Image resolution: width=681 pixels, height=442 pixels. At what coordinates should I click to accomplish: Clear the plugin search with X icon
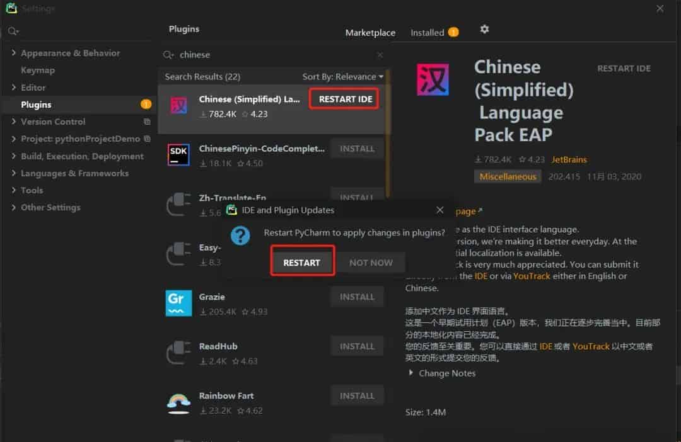click(380, 55)
